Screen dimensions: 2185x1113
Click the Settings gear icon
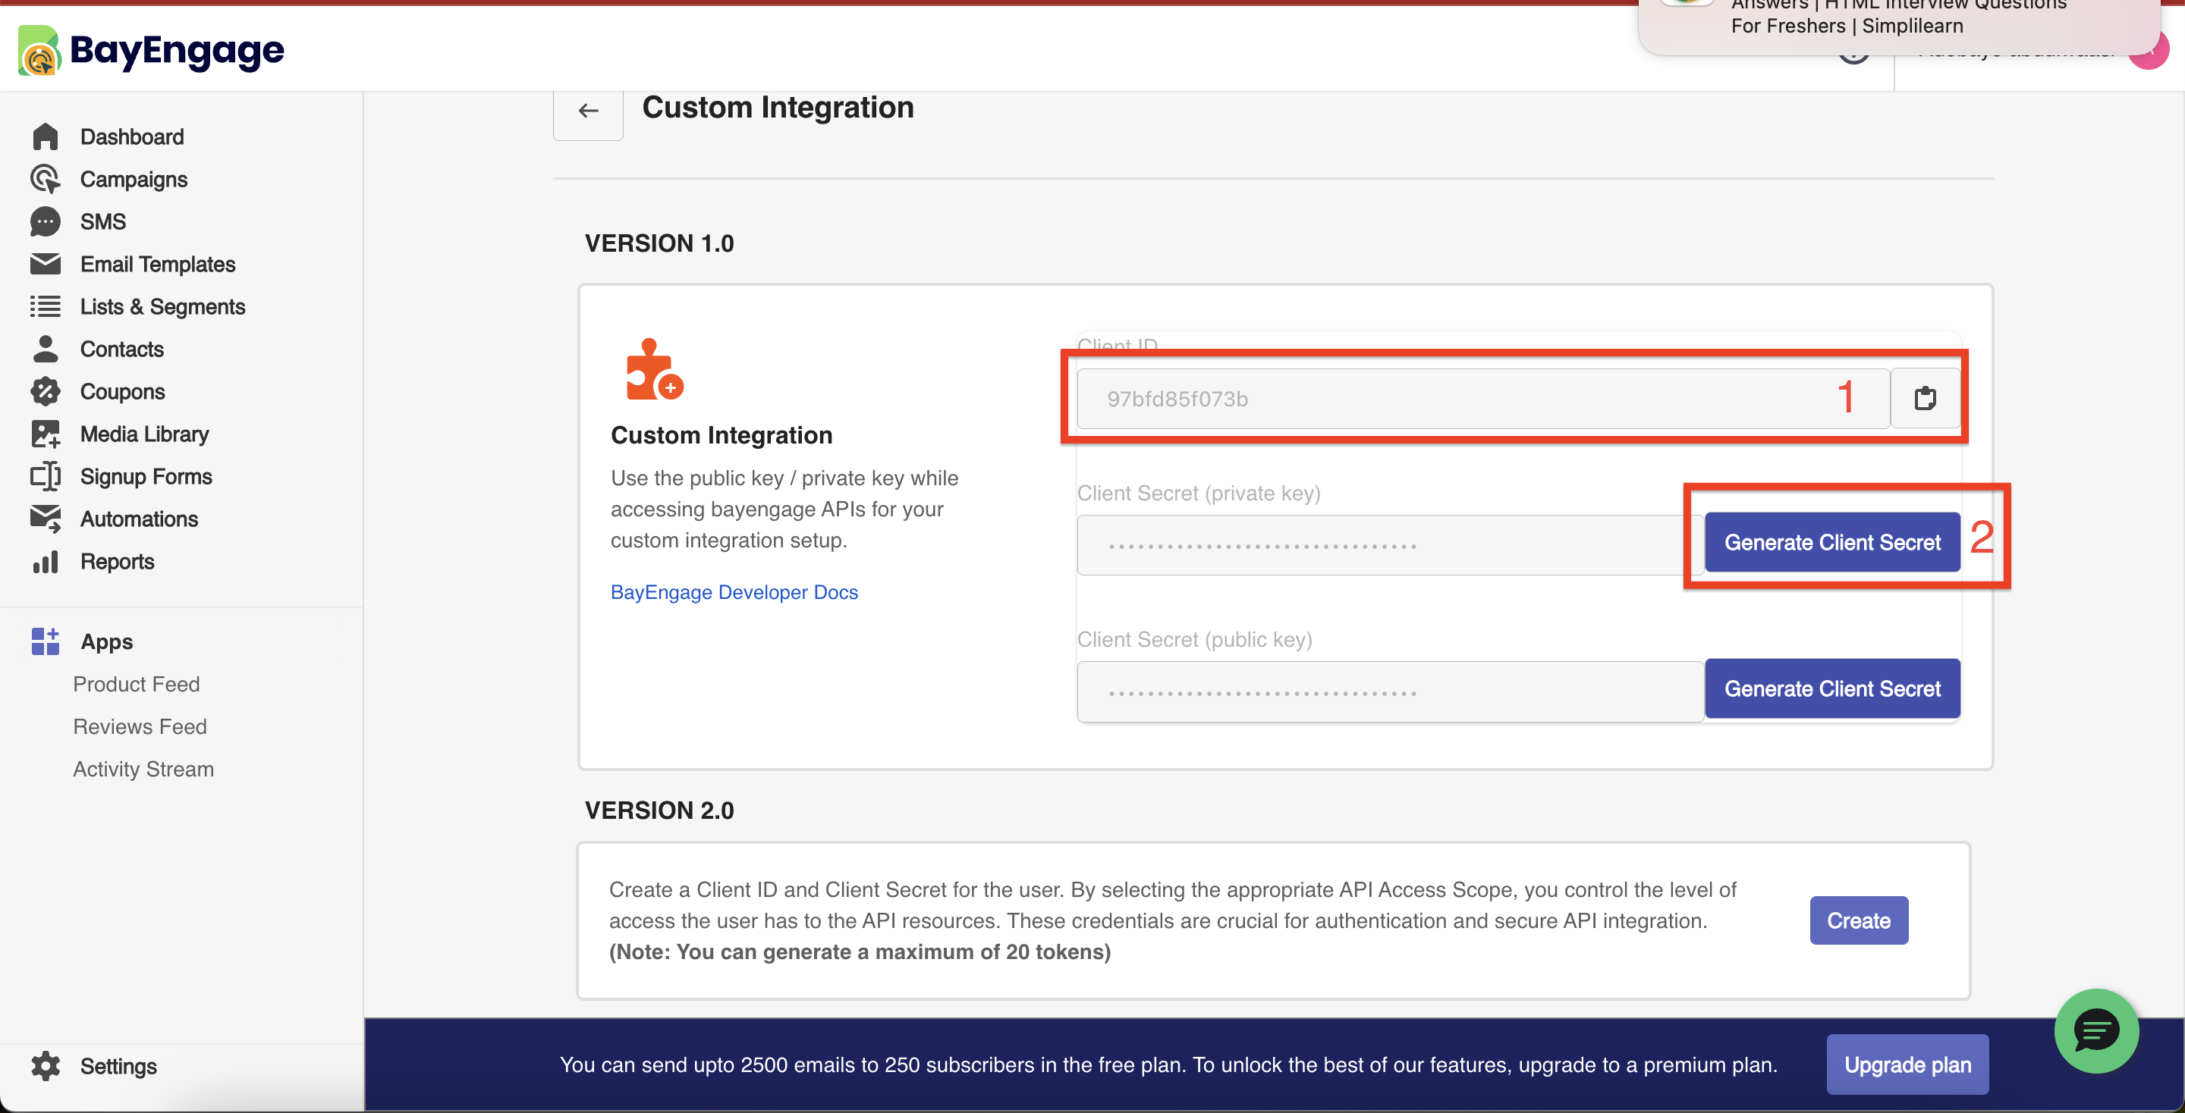click(x=45, y=1065)
